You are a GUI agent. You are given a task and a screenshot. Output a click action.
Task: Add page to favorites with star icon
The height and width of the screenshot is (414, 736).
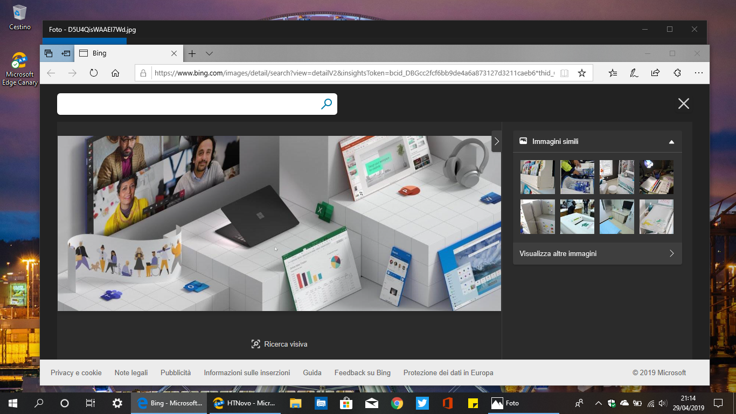click(x=582, y=73)
